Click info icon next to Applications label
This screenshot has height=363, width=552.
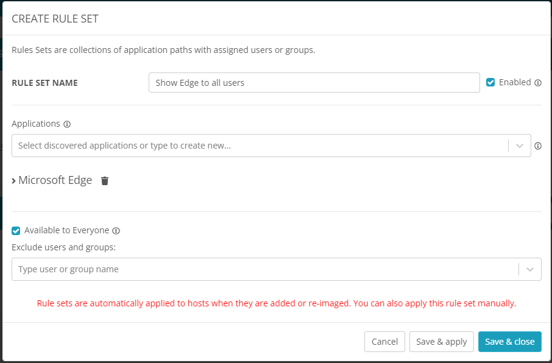pyautogui.click(x=67, y=124)
